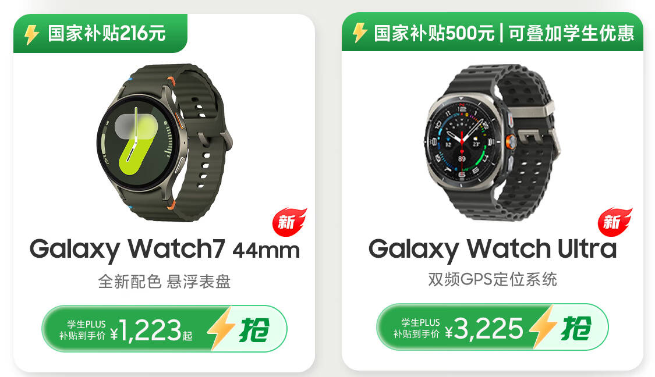Tap the red 新 badge on Watch7 card
Viewport: 655px width, 377px height.
click(x=289, y=222)
